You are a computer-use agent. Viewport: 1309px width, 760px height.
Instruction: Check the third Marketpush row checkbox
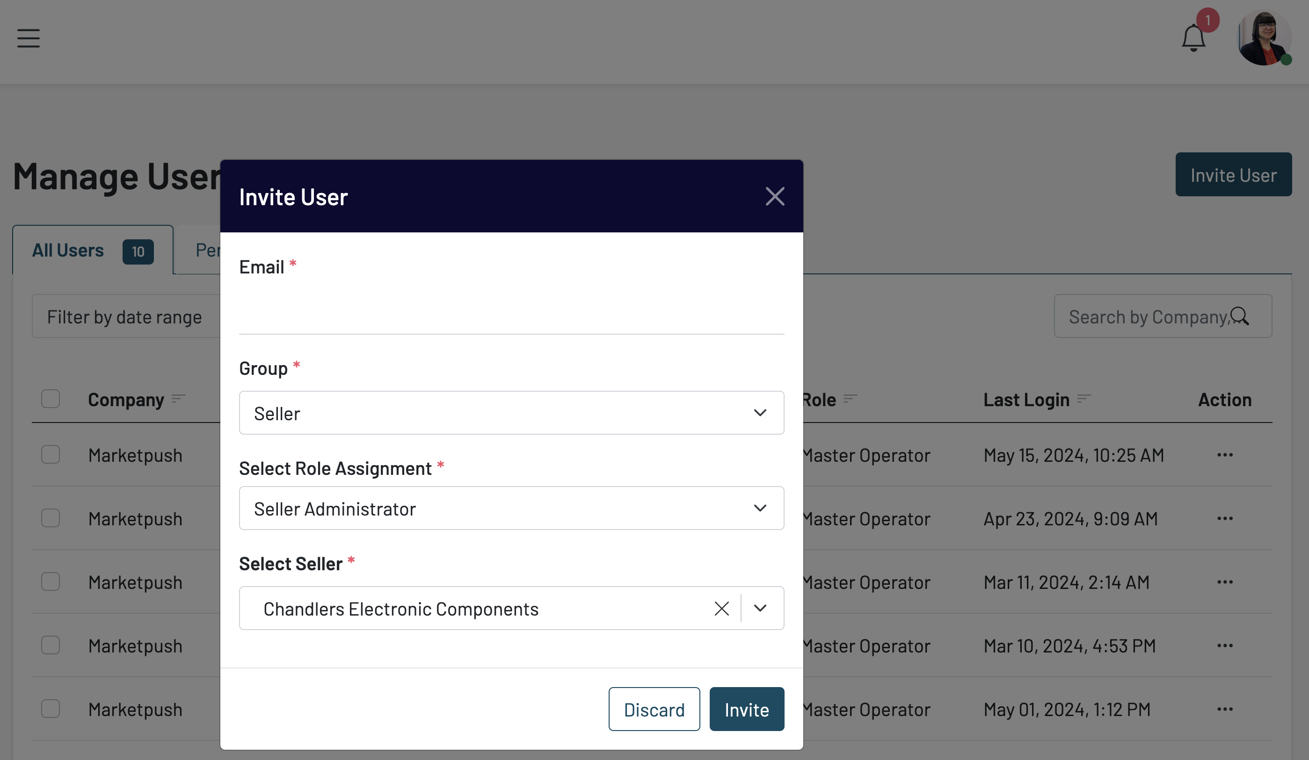click(x=51, y=582)
